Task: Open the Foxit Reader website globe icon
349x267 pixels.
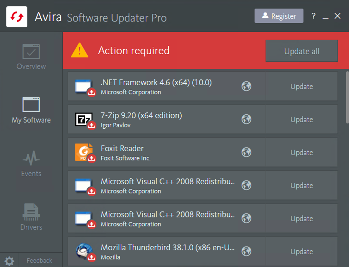Action: pos(246,152)
